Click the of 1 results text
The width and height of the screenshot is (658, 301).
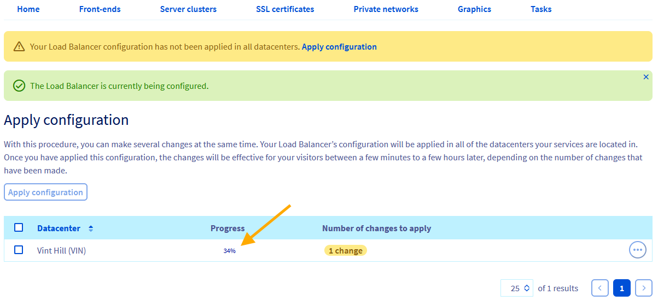pos(558,288)
